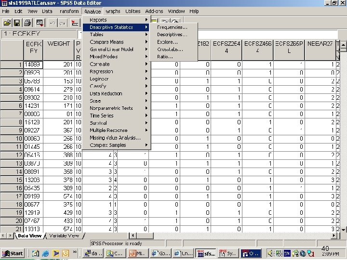
Task: Open the Window menu
Action: [x=176, y=11]
